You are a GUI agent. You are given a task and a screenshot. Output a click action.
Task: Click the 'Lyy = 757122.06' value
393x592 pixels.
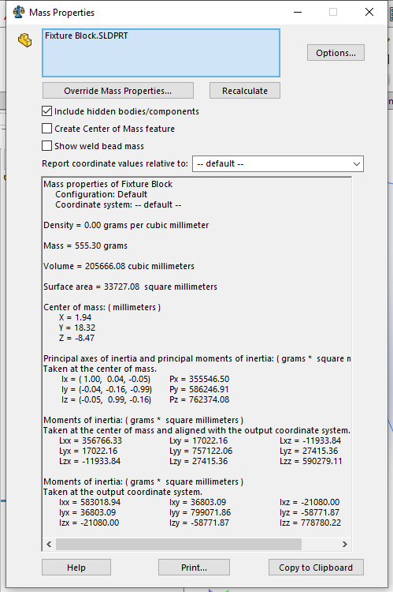pos(201,451)
